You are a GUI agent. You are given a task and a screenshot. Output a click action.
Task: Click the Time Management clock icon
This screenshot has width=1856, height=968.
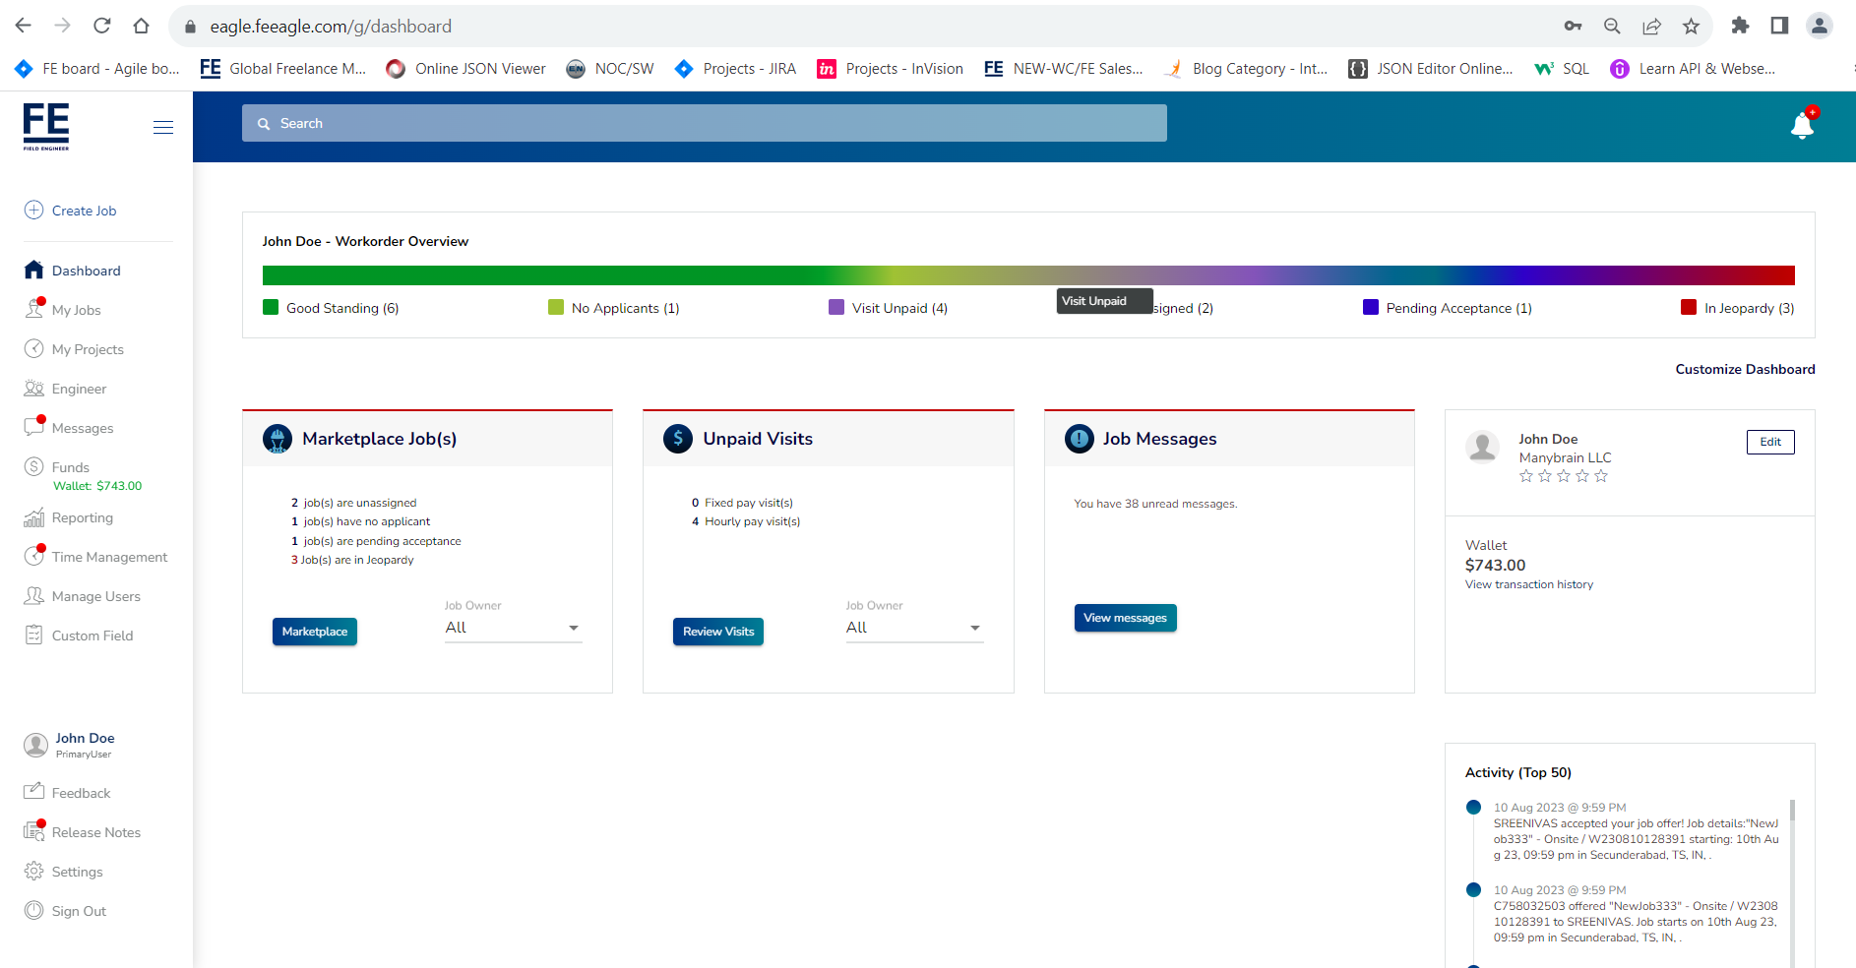[33, 556]
